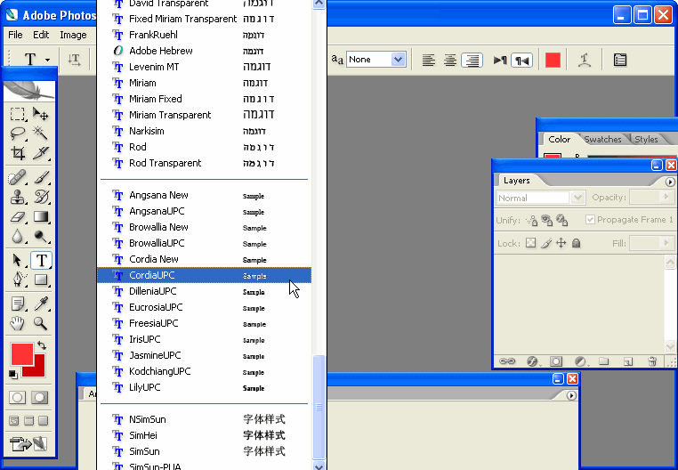The width and height of the screenshot is (678, 470).
Task: Click the font list scroll-down arrow
Action: coord(319,466)
